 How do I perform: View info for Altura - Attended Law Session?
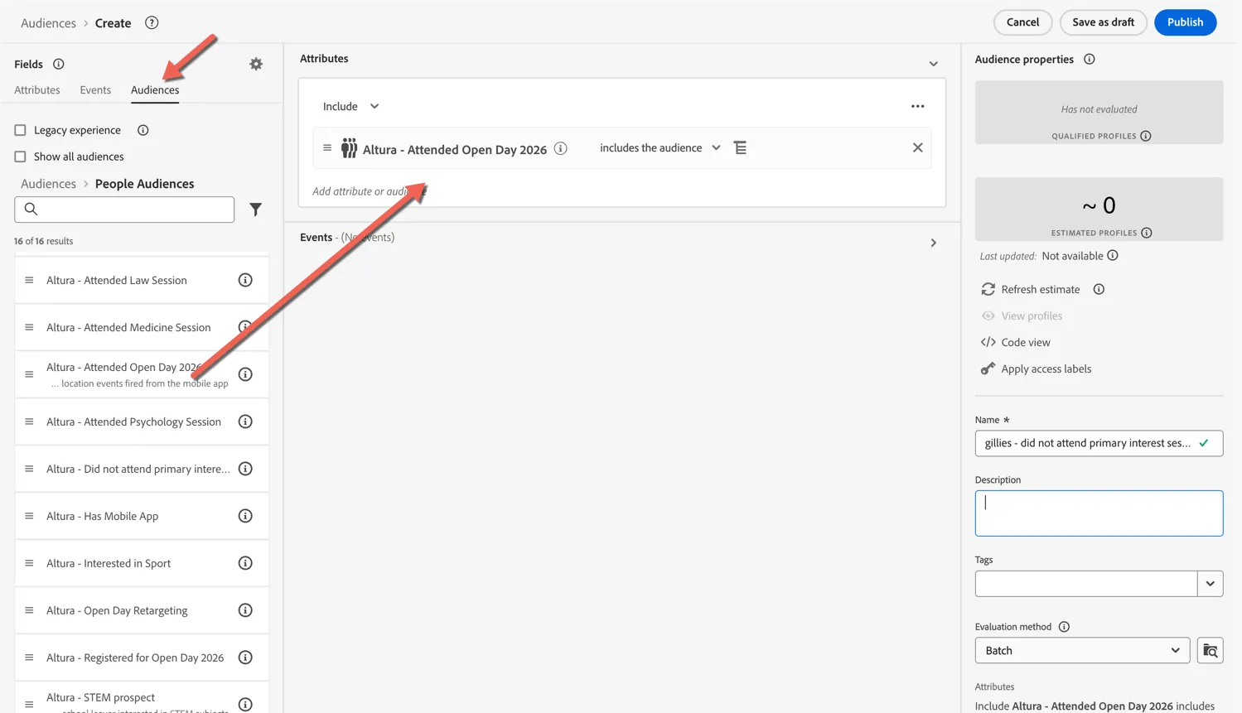tap(245, 280)
